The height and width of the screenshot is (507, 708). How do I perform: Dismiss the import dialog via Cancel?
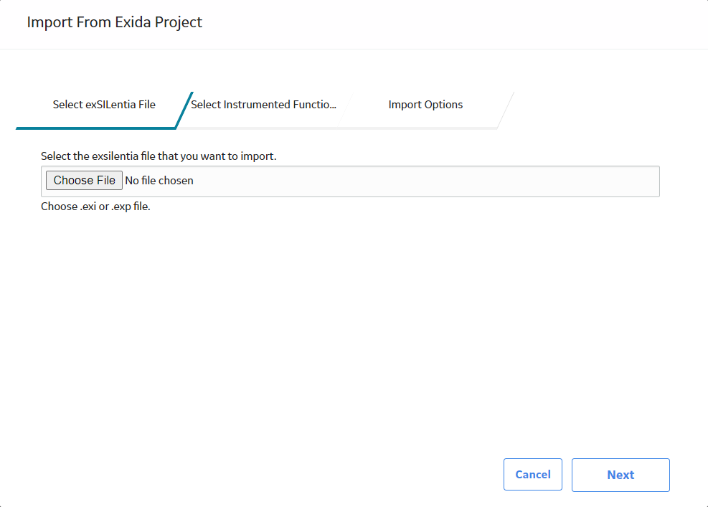(533, 475)
